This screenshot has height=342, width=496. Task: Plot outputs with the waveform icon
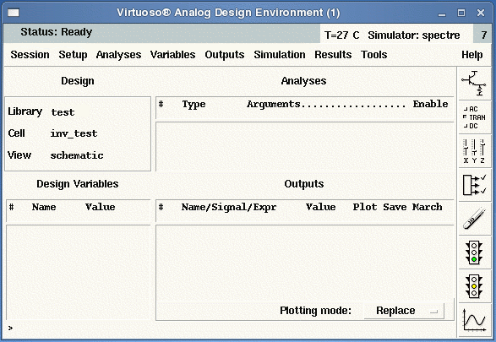(x=474, y=320)
